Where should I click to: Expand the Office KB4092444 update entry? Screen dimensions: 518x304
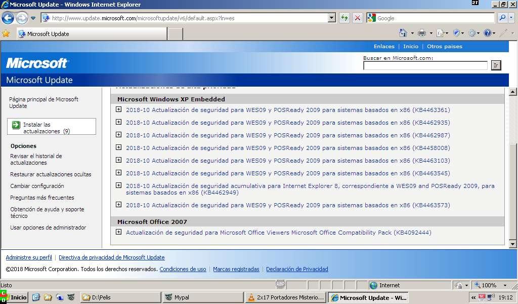[118, 232]
